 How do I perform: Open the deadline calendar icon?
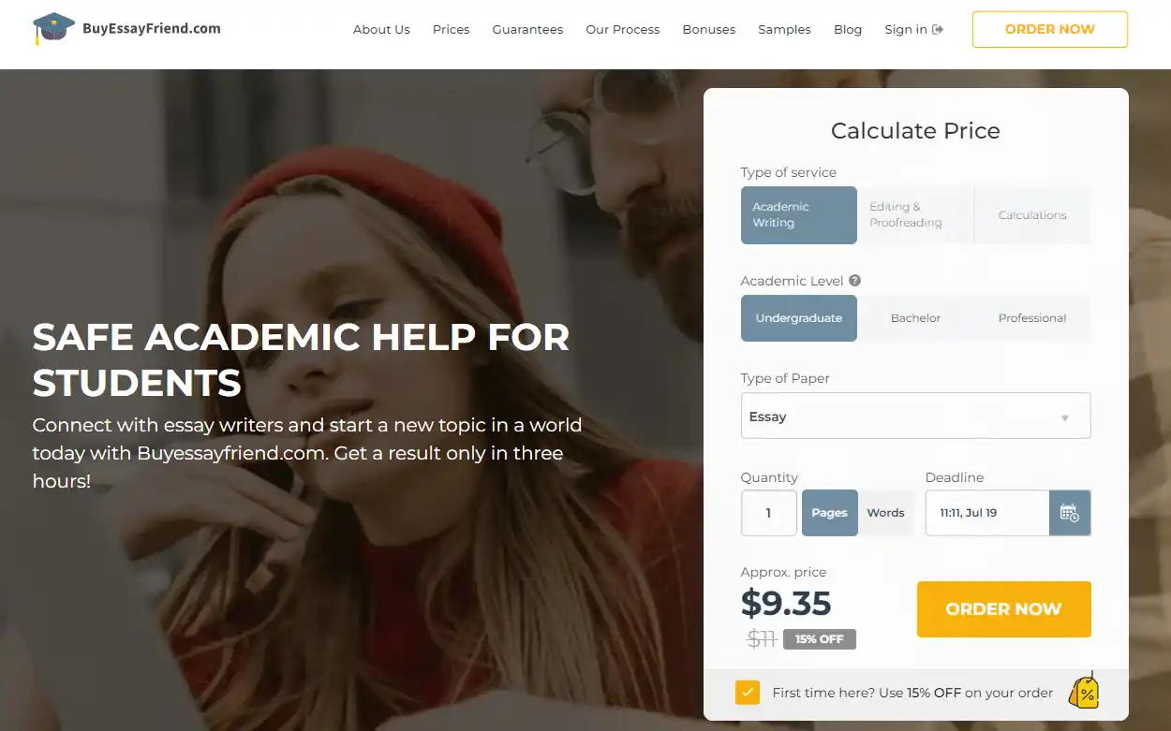tap(1070, 513)
